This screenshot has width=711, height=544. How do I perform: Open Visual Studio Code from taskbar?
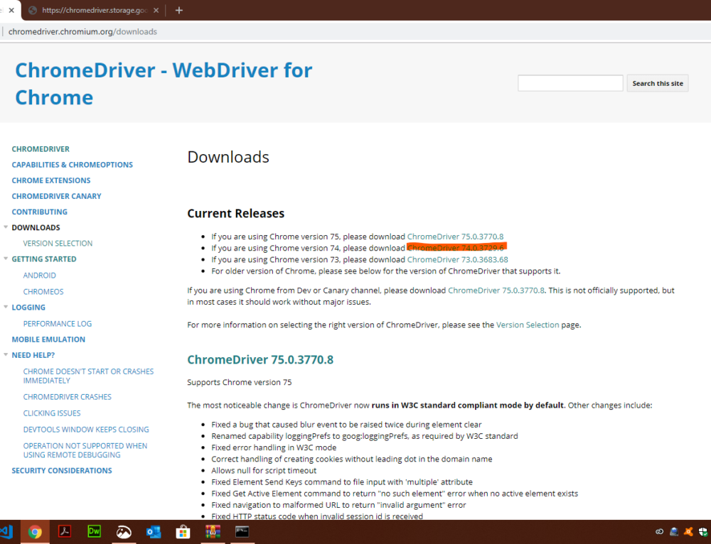tap(6, 532)
